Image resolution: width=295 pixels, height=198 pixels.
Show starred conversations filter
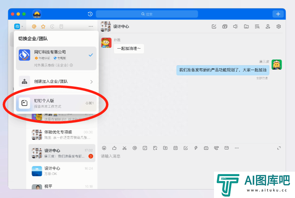tap(43, 26)
